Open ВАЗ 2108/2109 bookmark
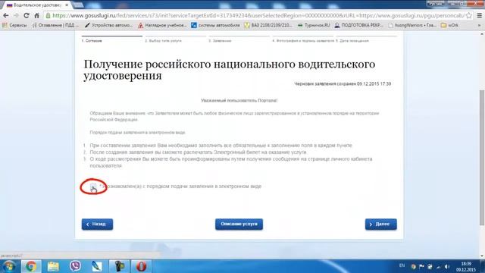The image size is (485, 273). [x=268, y=25]
